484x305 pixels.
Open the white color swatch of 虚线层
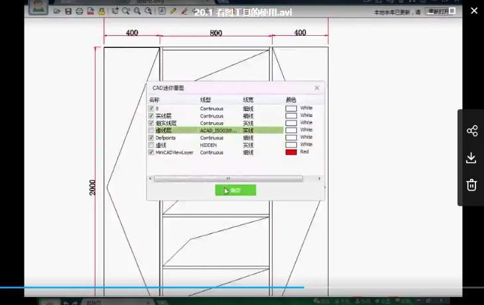(x=291, y=130)
